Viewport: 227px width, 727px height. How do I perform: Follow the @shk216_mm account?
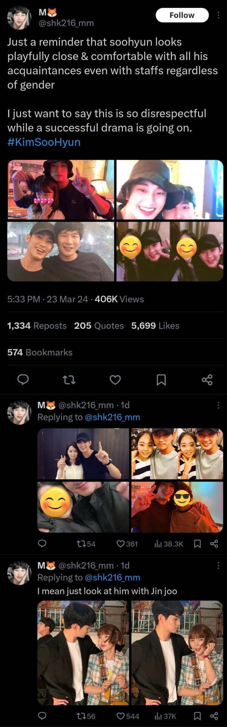point(182,15)
